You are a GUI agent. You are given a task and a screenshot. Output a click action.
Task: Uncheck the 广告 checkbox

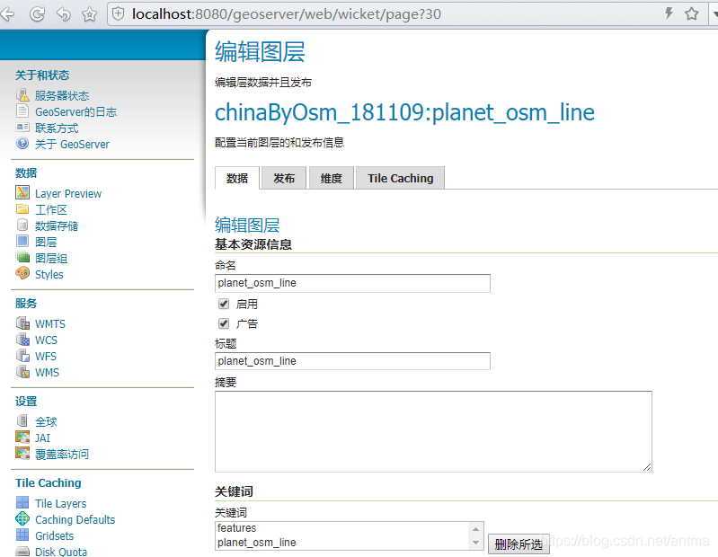click(224, 323)
